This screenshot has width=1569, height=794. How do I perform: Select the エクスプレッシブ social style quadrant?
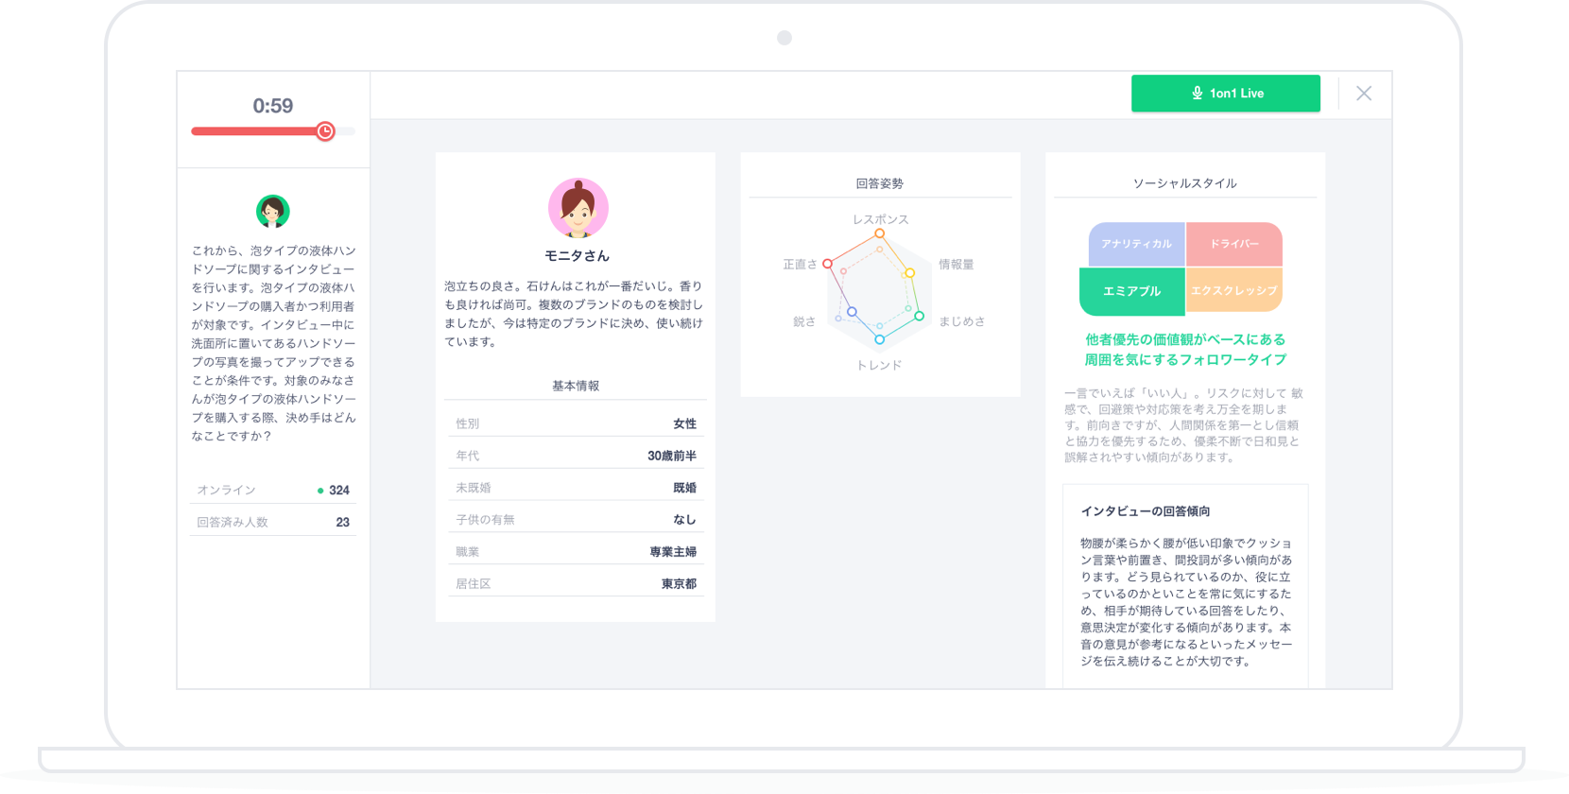point(1234,291)
